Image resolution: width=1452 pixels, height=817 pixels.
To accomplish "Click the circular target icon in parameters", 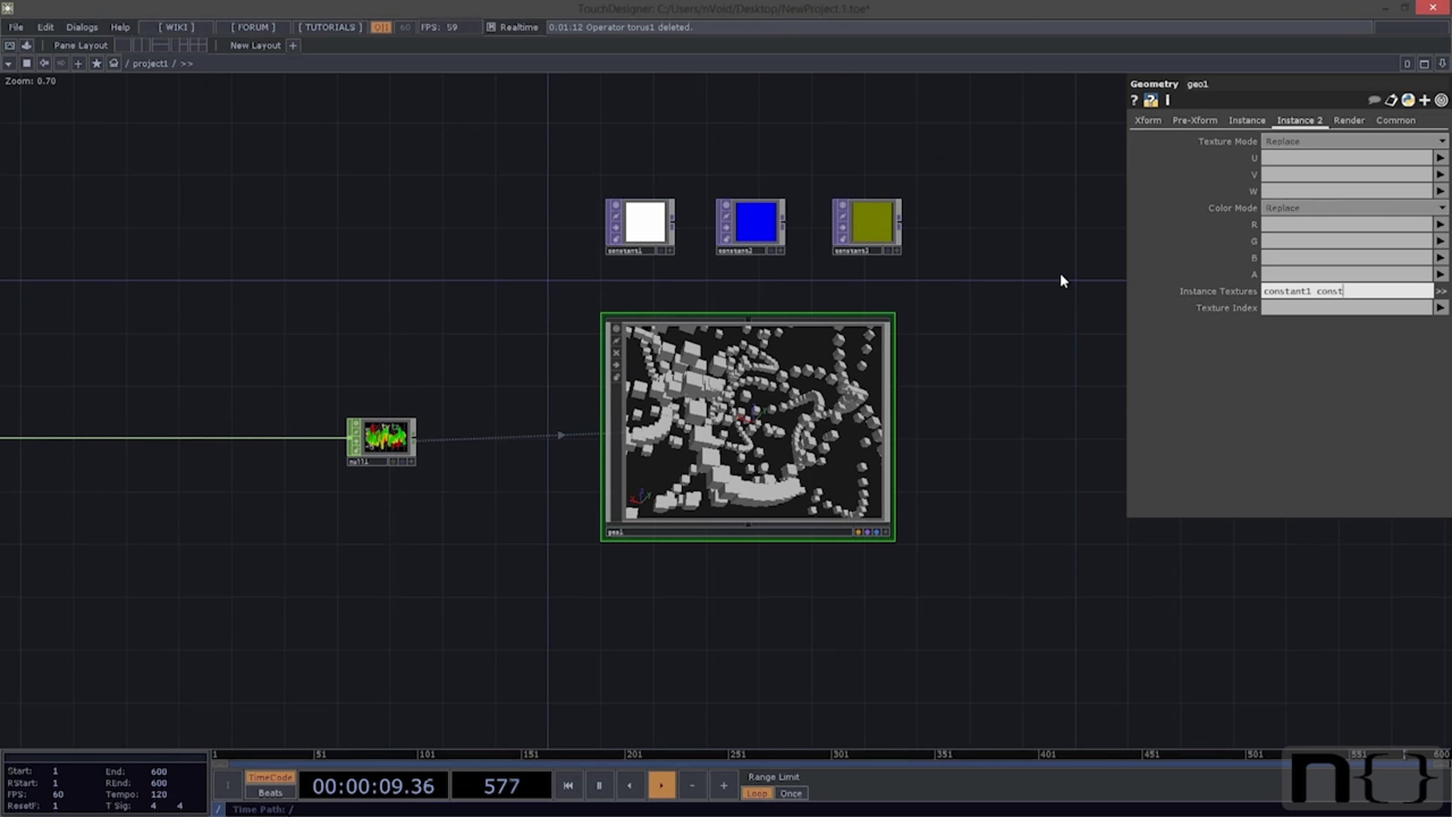I will point(1441,100).
